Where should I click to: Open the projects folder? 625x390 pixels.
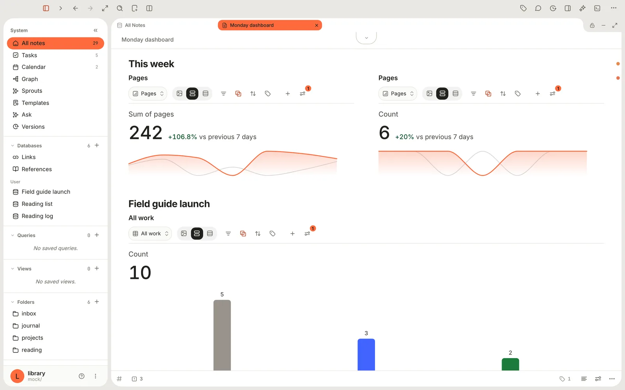coord(55,338)
